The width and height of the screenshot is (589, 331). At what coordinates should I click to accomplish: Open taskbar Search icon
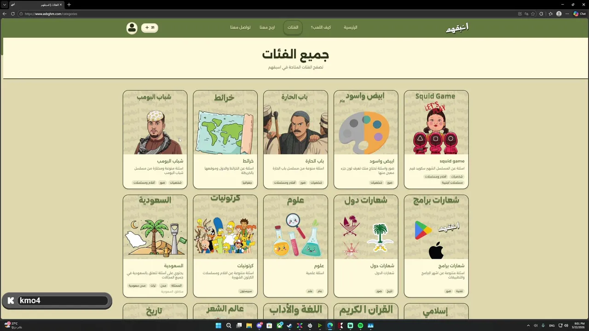[x=229, y=325]
